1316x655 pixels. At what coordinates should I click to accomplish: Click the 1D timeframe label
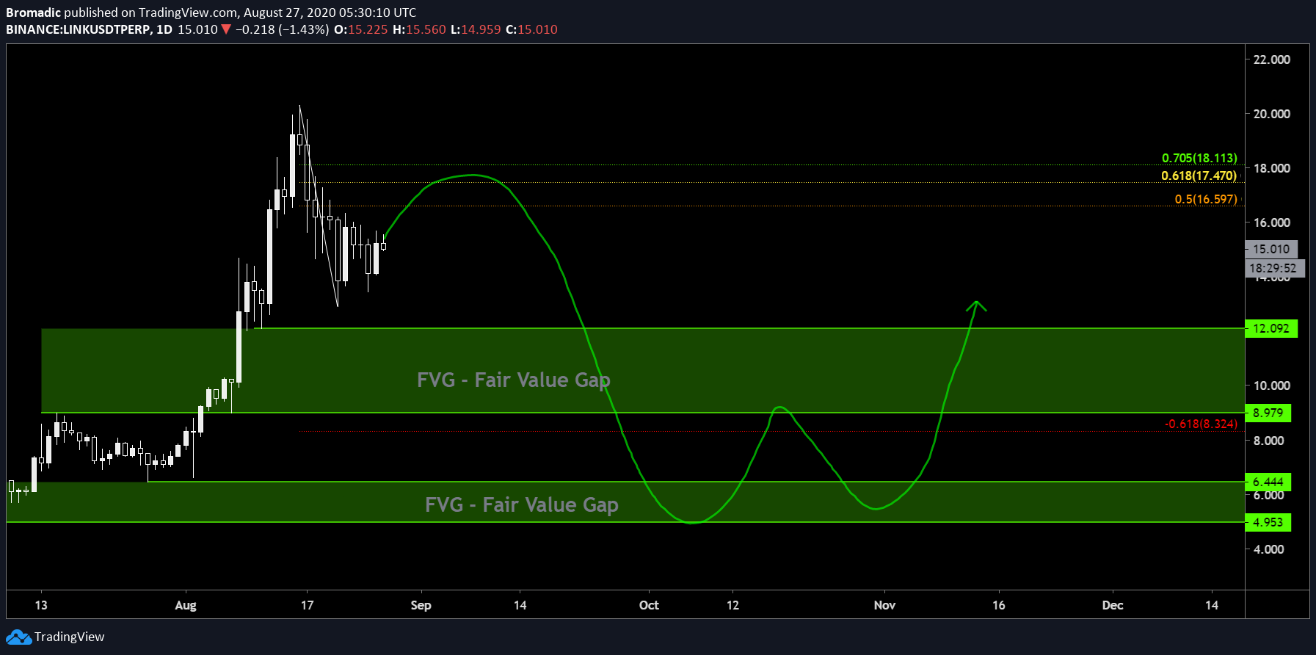click(164, 29)
